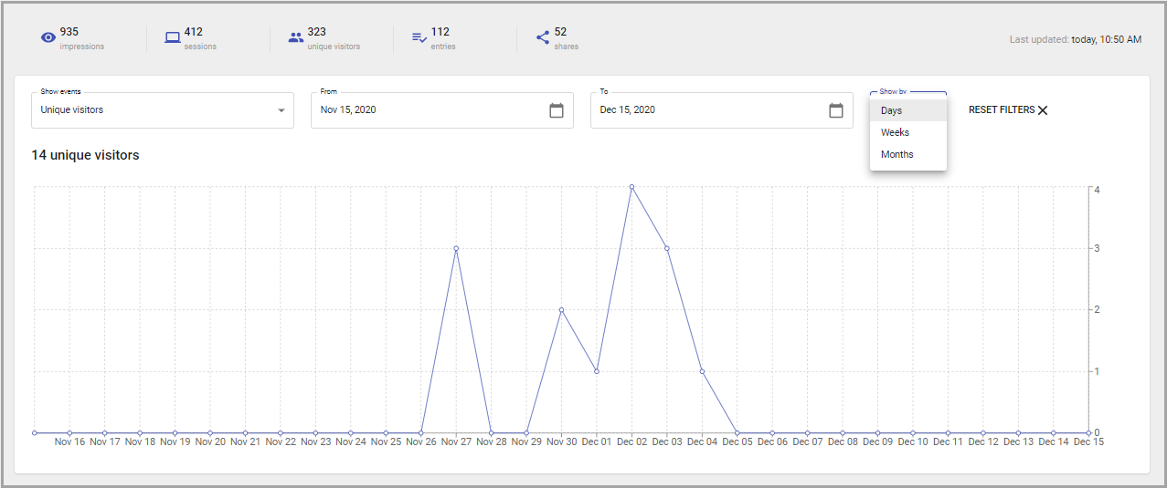The width and height of the screenshot is (1167, 488).
Task: Click the 112 entries stat
Action: tap(434, 38)
